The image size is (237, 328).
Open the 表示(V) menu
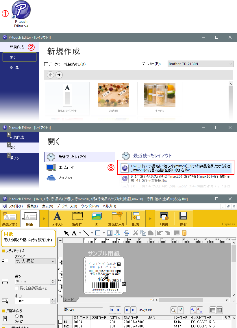tap(47, 206)
